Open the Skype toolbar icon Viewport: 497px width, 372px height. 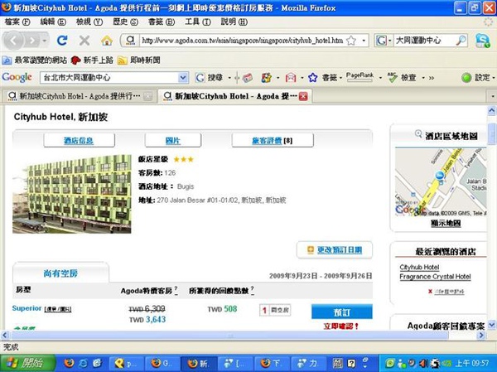coord(482,41)
